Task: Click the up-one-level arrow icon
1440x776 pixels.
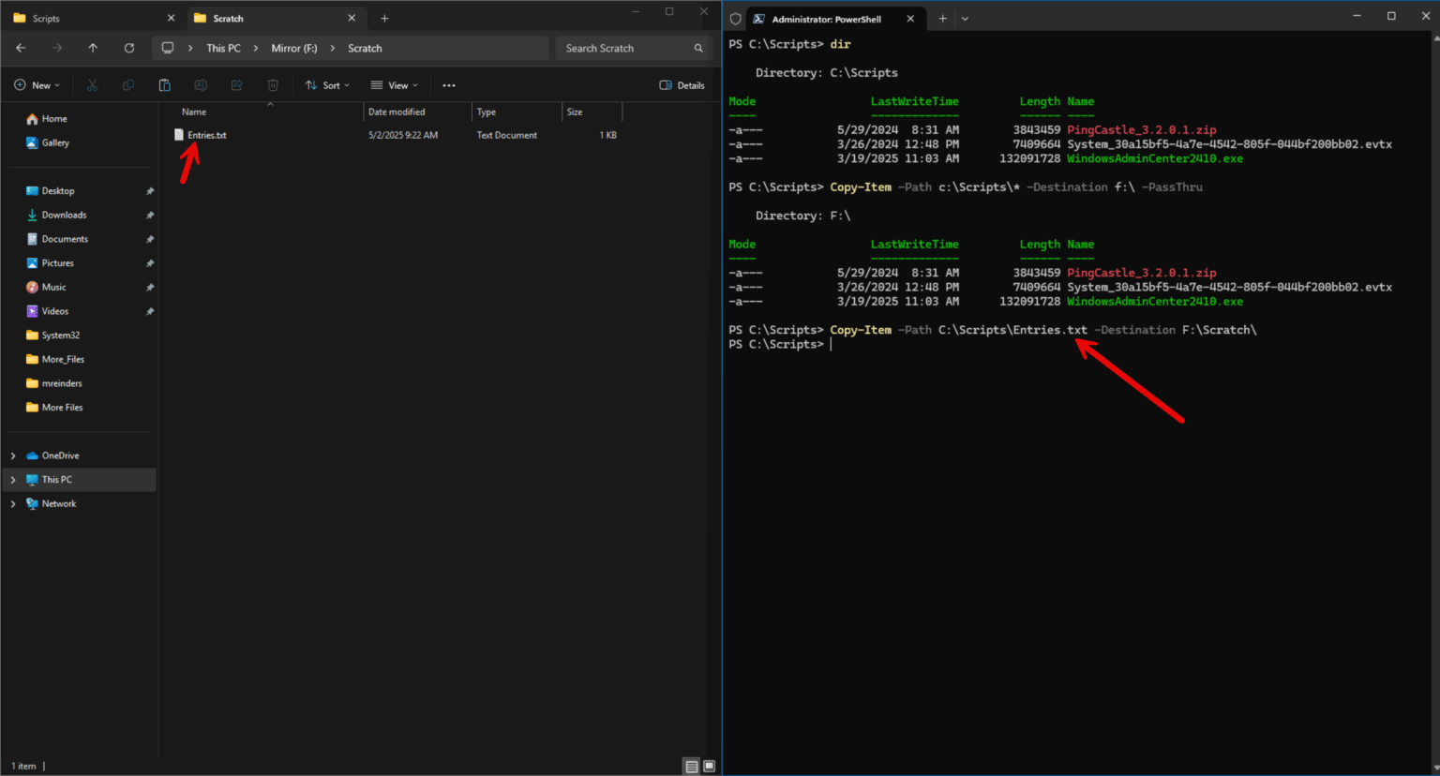Action: [x=92, y=48]
